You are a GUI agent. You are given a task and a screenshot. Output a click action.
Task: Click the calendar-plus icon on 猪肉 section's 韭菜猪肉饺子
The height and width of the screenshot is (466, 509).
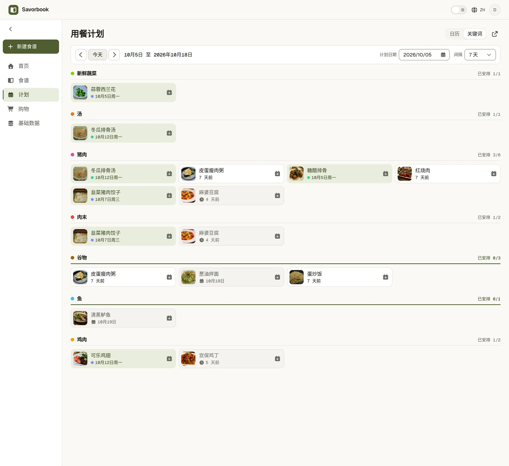click(x=169, y=196)
